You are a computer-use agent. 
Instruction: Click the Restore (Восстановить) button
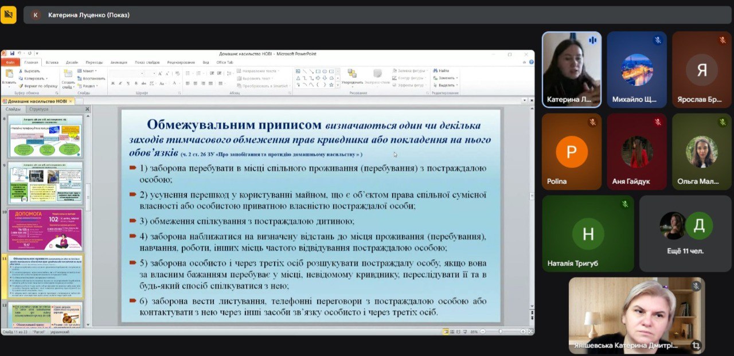[92, 78]
